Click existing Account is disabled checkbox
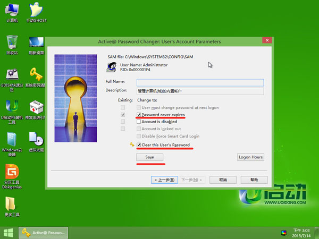Screen dimensions: 319x239 (x=123, y=122)
